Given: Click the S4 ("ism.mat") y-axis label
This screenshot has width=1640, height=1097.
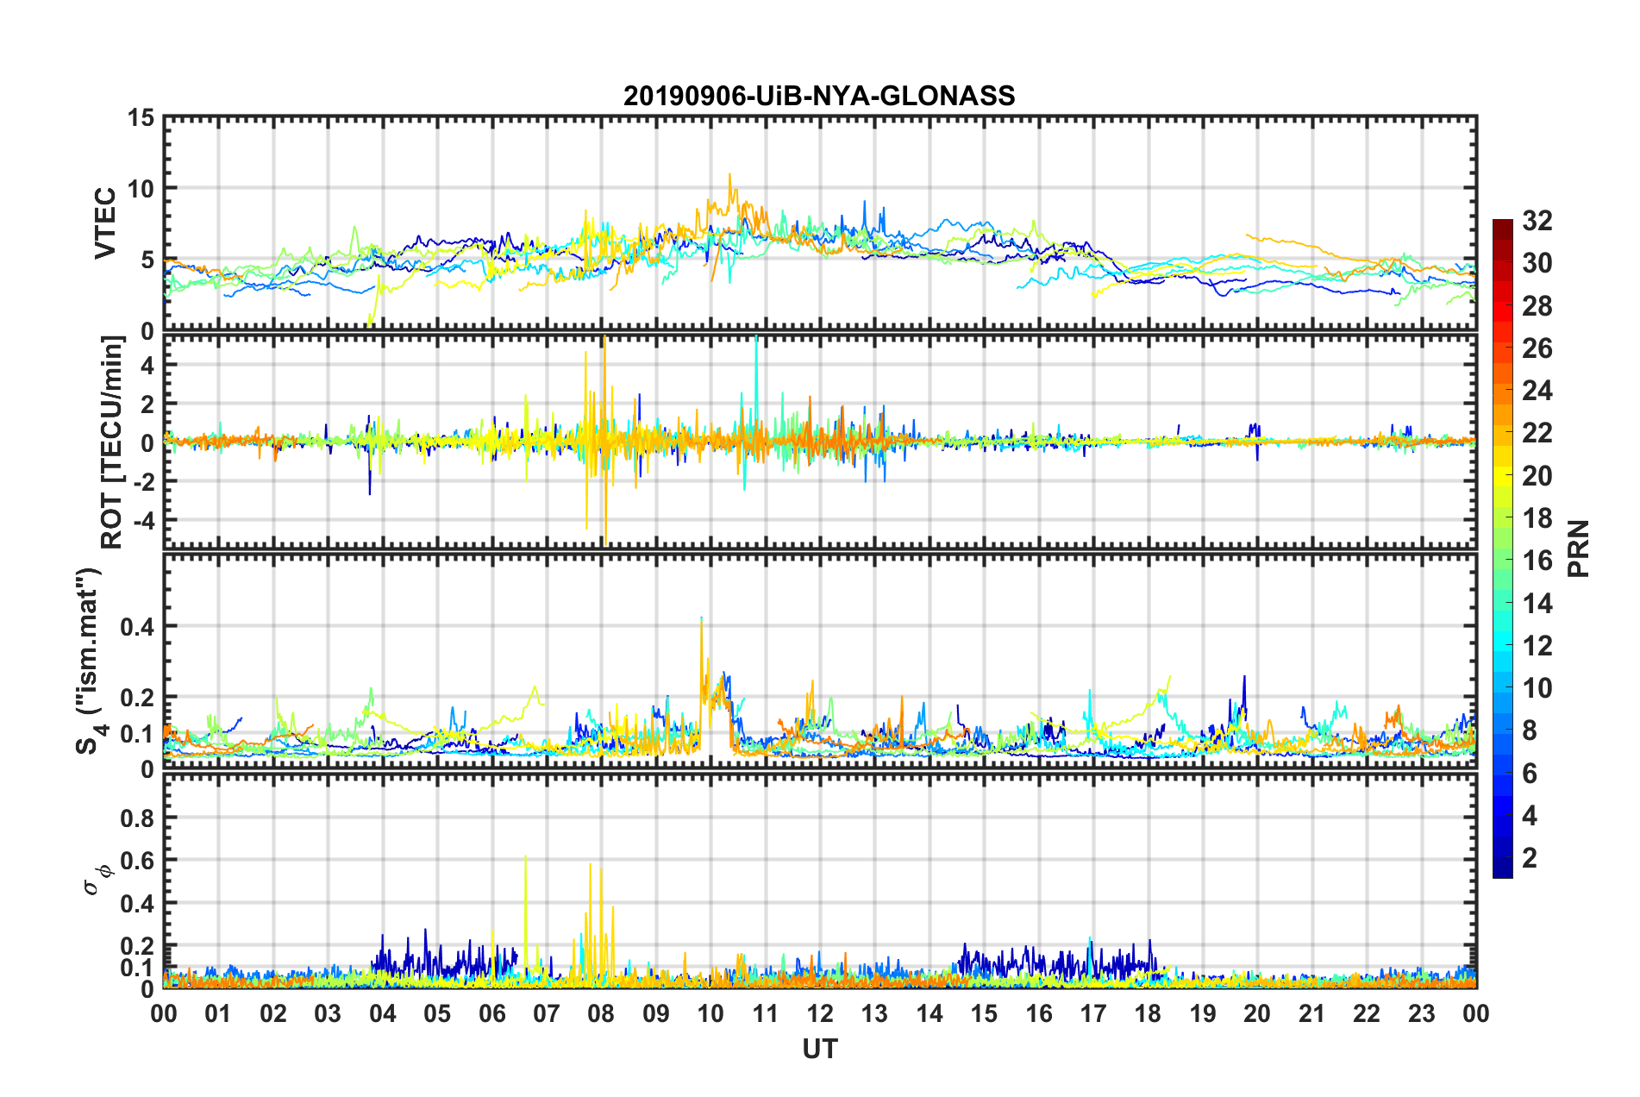Looking at the screenshot, I should click(x=90, y=661).
